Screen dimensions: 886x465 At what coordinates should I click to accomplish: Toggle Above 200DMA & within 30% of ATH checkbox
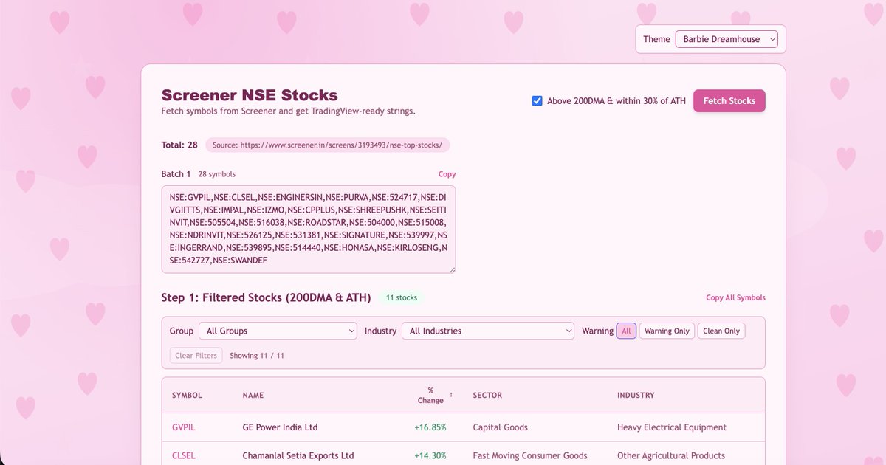[x=538, y=101]
